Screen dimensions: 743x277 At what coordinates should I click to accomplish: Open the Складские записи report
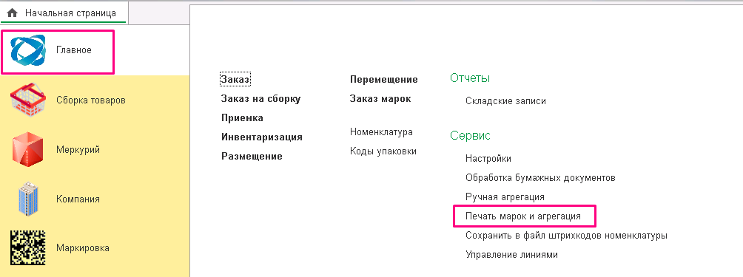pos(505,101)
